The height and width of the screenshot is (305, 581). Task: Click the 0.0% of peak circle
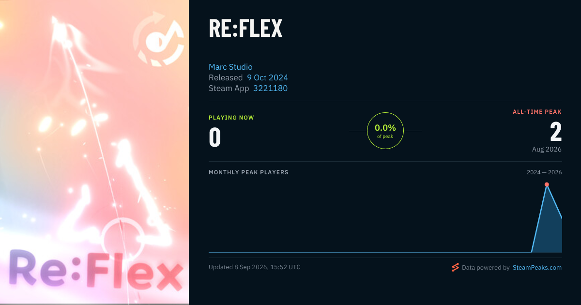point(385,131)
